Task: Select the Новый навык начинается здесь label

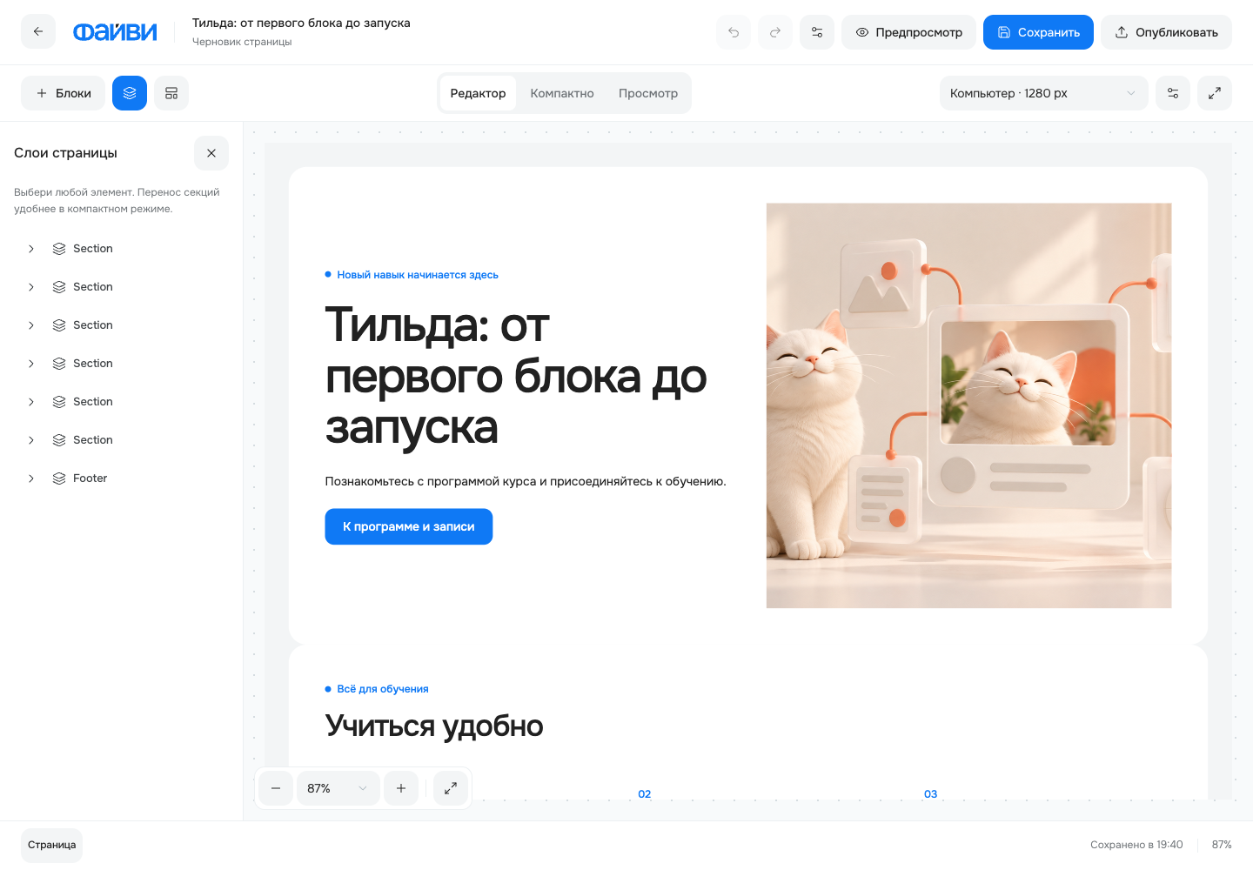Action: [x=412, y=275]
